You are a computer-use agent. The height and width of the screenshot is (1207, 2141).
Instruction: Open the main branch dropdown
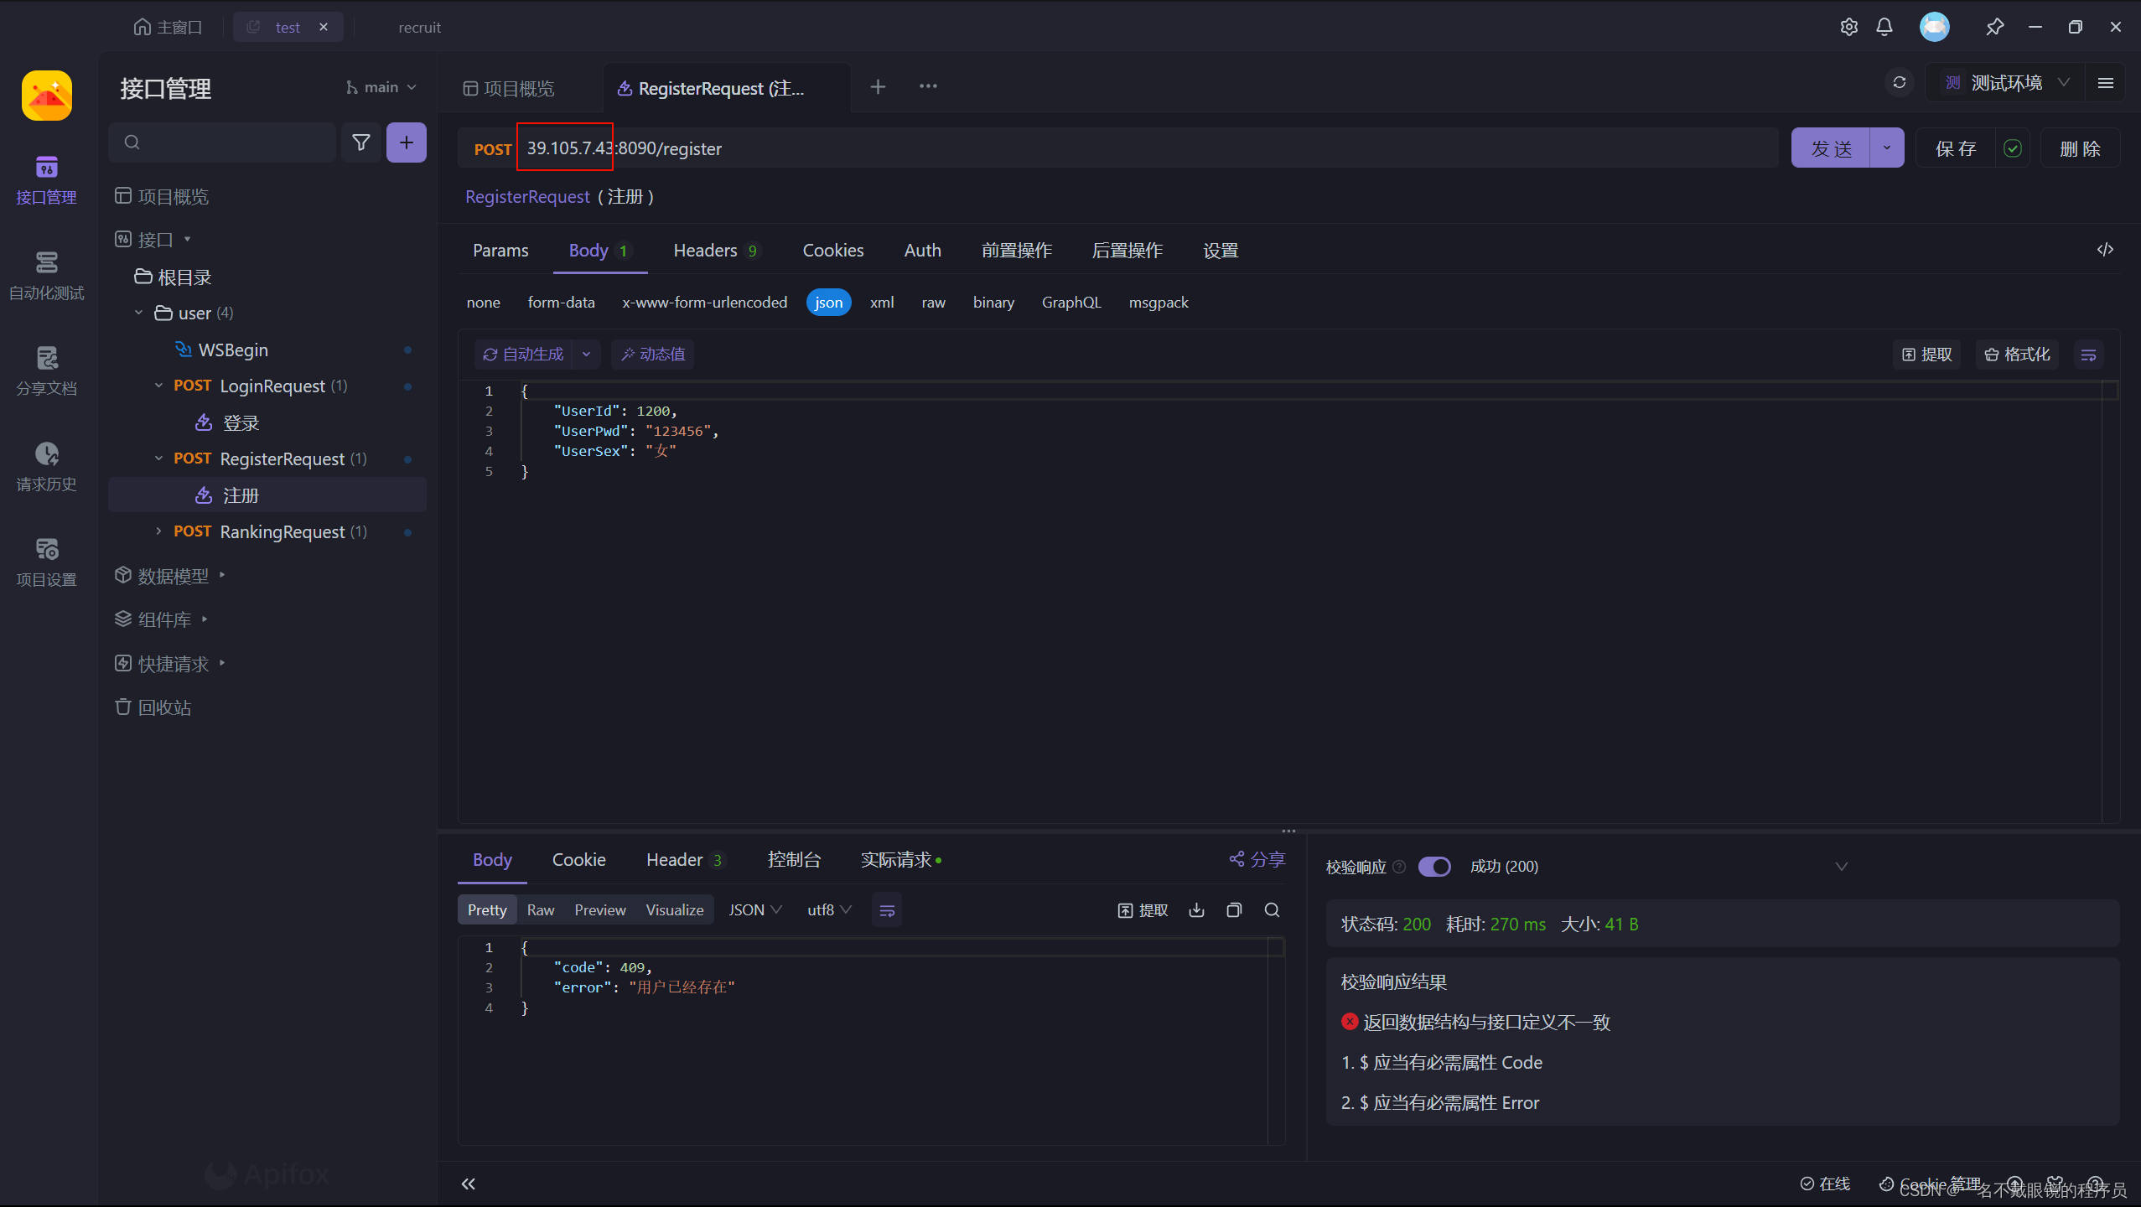[381, 87]
